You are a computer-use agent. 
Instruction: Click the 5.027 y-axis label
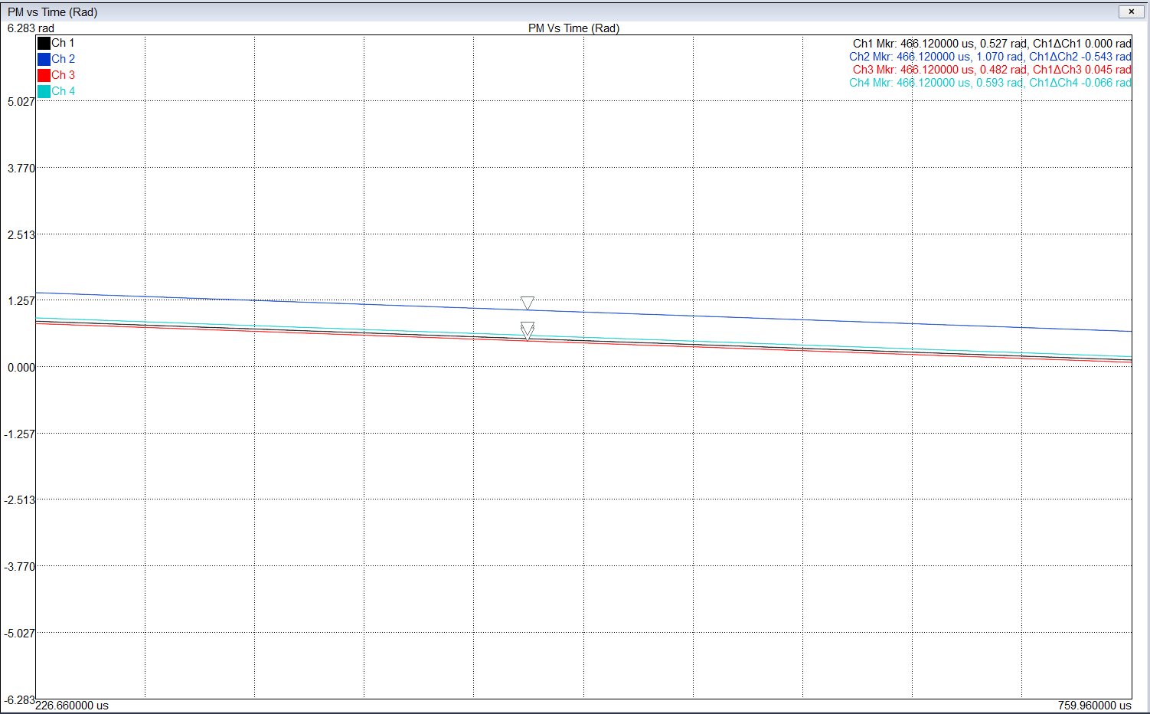point(21,101)
